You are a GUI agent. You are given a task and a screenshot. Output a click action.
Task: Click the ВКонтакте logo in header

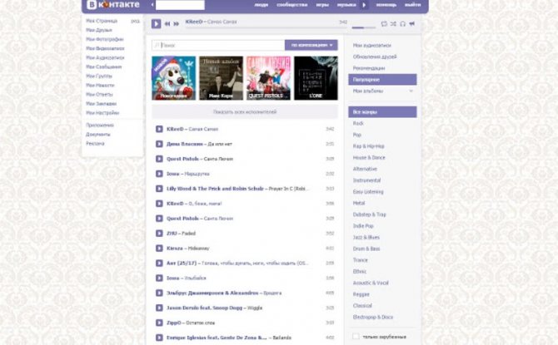[113, 5]
